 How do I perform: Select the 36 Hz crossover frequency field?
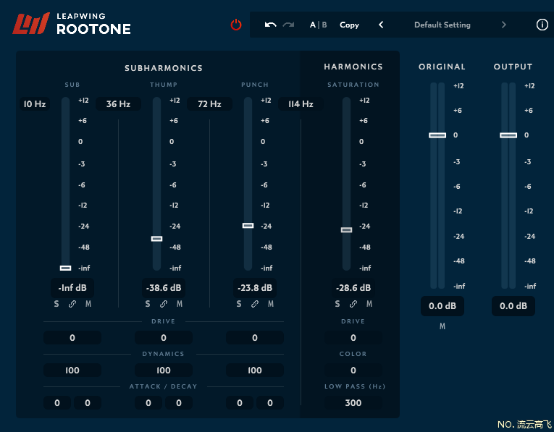pyautogui.click(x=118, y=104)
